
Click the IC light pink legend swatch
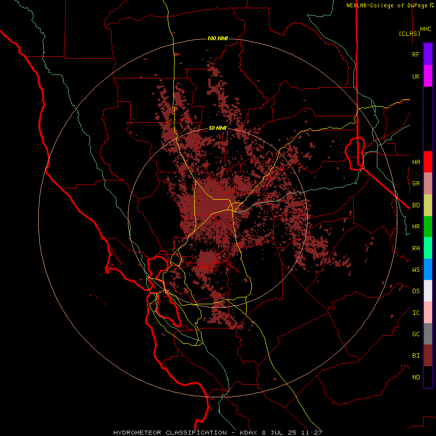pos(428,312)
